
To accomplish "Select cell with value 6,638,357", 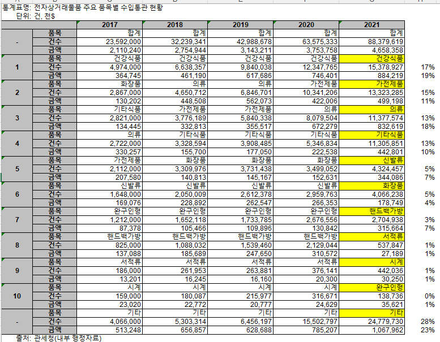I will coord(175,67).
